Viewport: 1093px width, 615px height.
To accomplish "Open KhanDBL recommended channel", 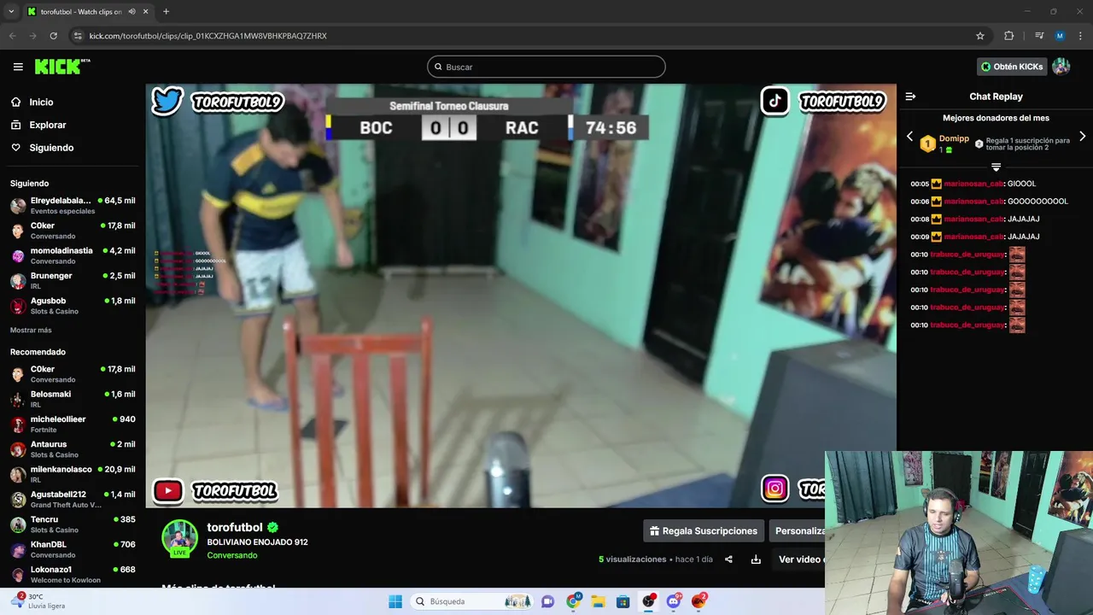I will pos(73,549).
